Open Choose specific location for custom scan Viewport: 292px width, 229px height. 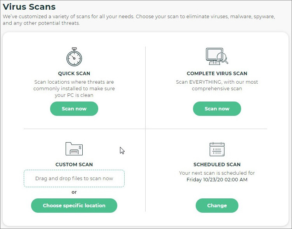74,206
